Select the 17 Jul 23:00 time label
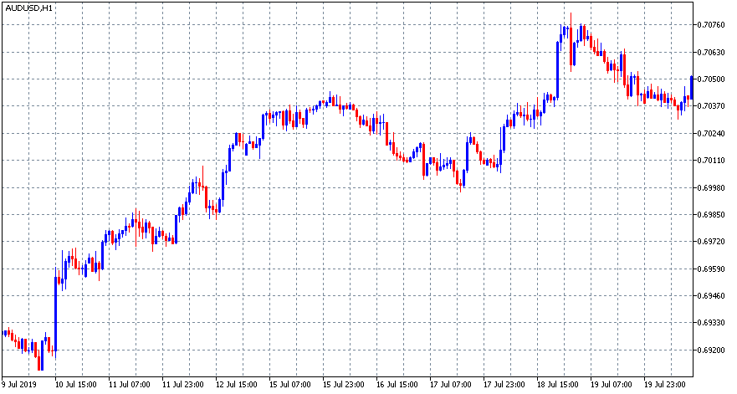The height and width of the screenshot is (394, 737). click(504, 385)
